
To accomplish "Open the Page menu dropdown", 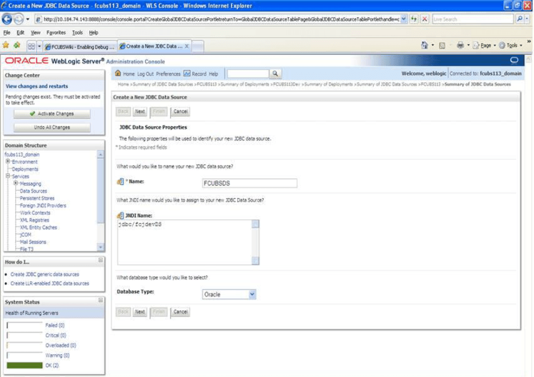I will 495,46.
